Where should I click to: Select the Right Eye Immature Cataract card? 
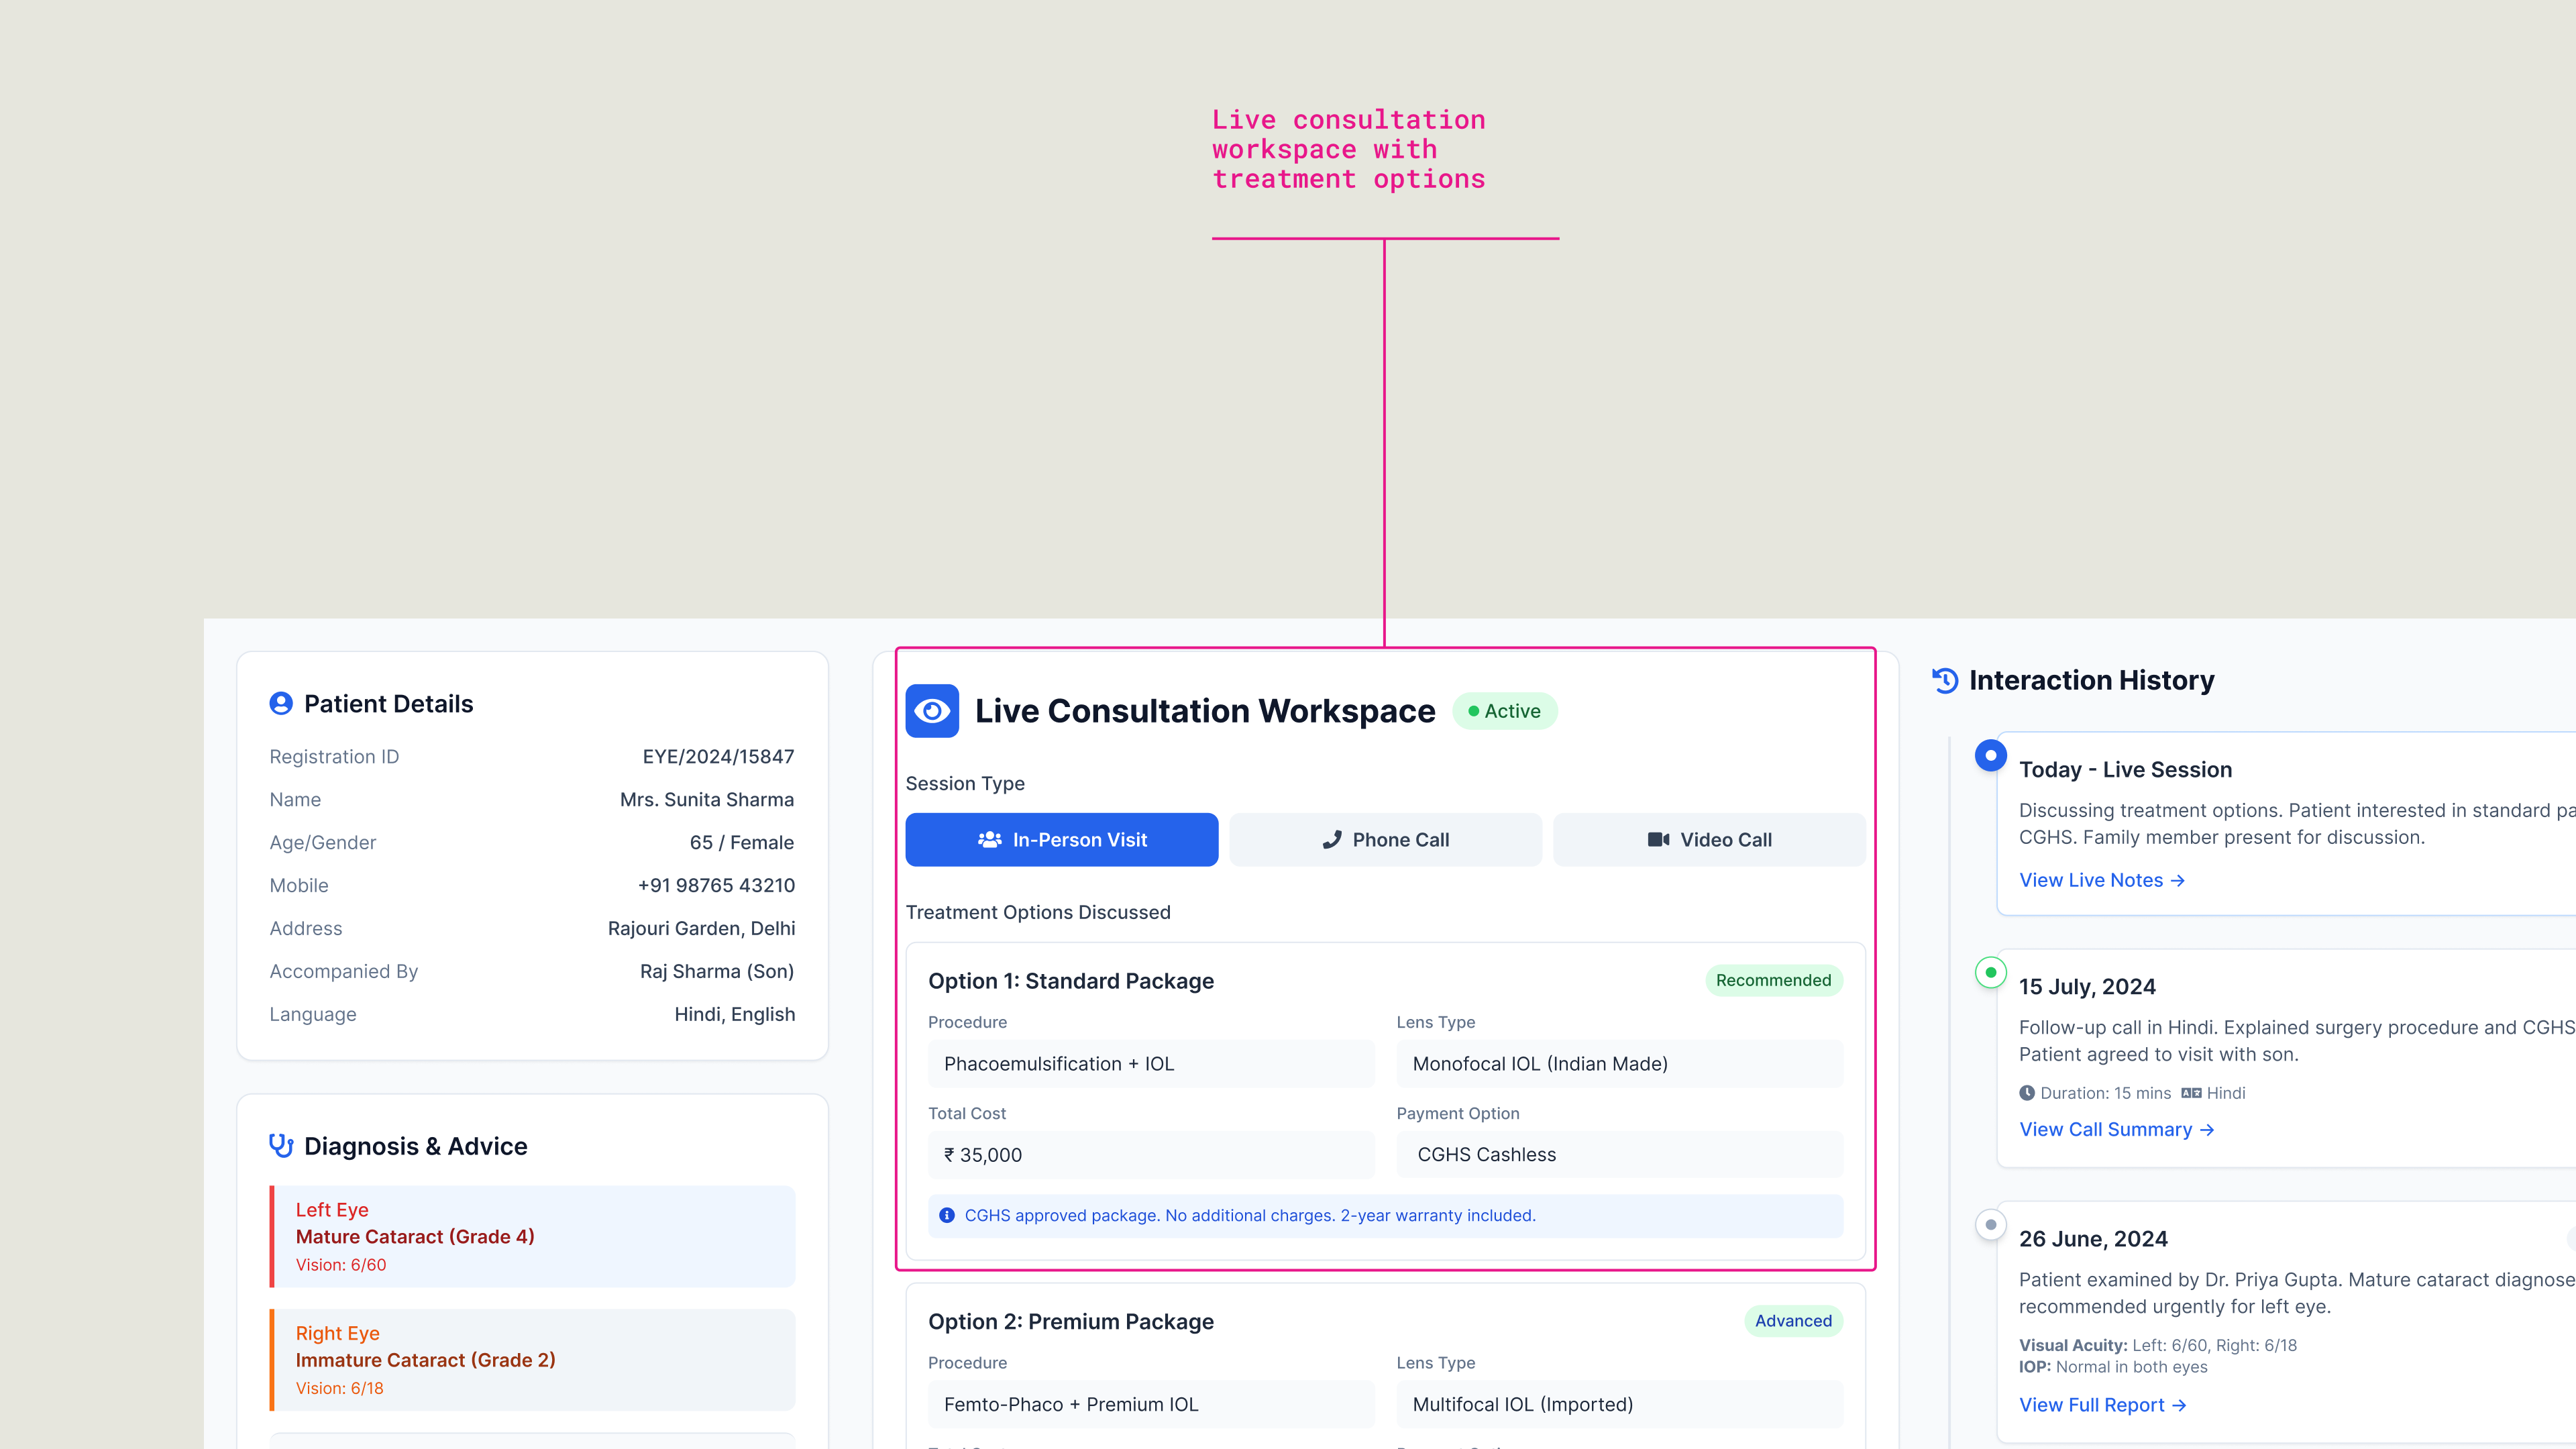pos(532,1360)
